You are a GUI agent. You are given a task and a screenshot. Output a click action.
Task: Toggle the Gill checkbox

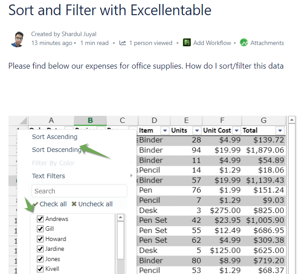click(40, 229)
